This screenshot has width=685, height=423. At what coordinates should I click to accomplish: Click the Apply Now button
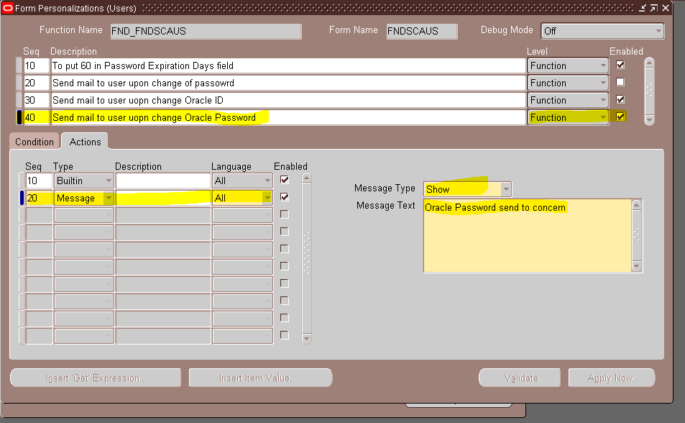click(611, 377)
